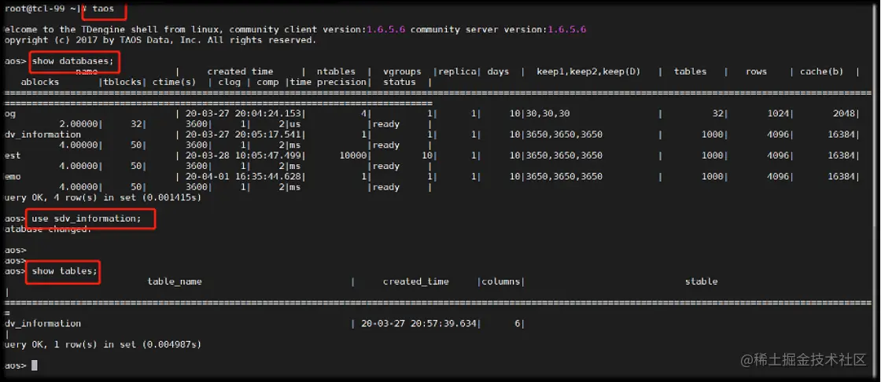Click the 'columns' column header

[500, 281]
